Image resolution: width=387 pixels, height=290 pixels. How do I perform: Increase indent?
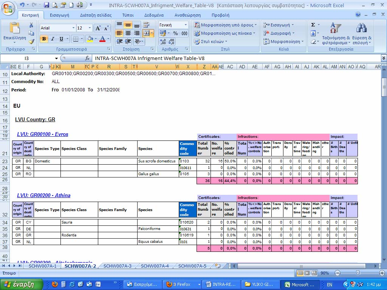point(128,42)
